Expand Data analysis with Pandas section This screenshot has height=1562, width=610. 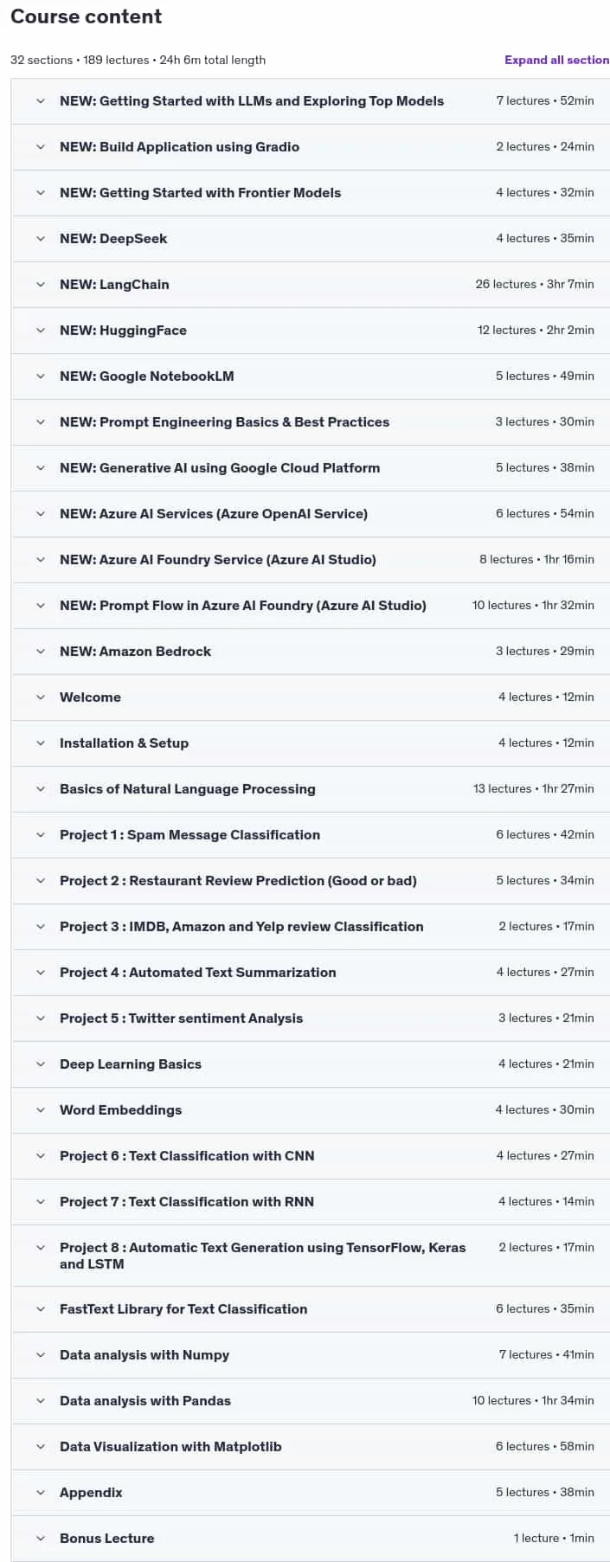tap(310, 1401)
